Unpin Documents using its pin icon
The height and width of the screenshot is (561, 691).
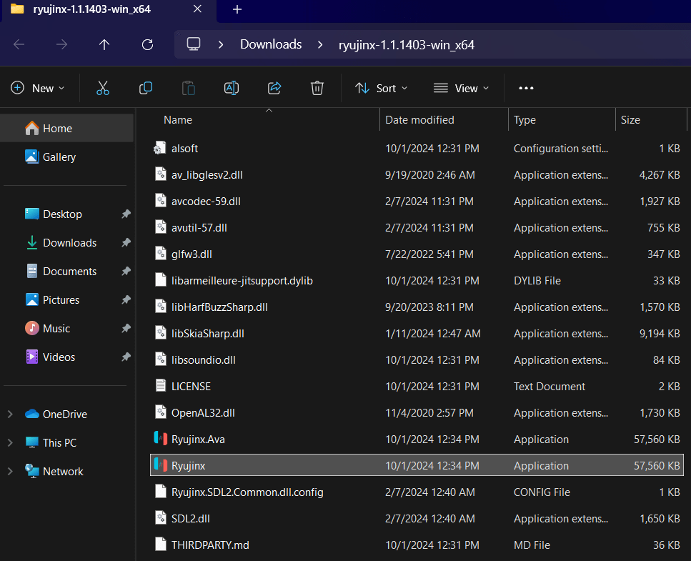(x=126, y=272)
